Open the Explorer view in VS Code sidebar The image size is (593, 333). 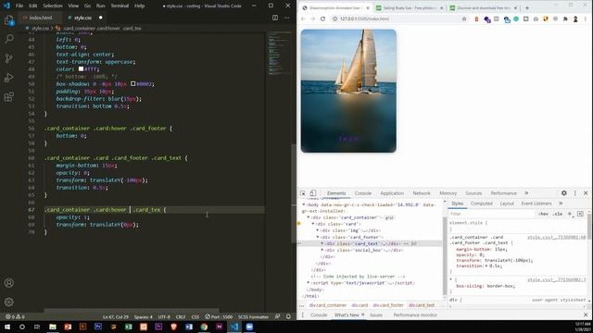pyautogui.click(x=8, y=20)
